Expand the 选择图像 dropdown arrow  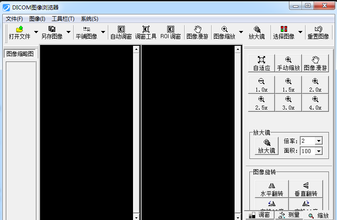300,32
